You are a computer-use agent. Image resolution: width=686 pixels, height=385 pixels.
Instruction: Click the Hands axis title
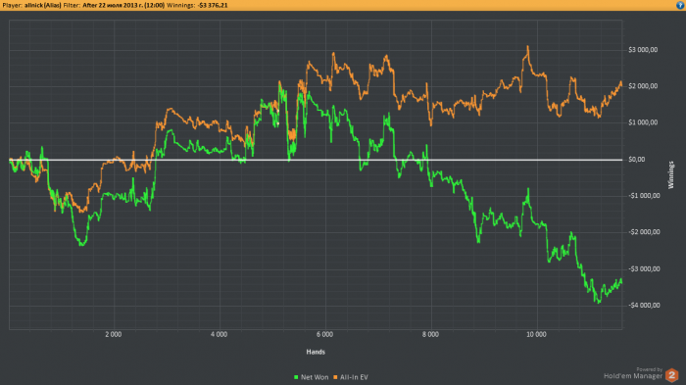click(x=316, y=352)
